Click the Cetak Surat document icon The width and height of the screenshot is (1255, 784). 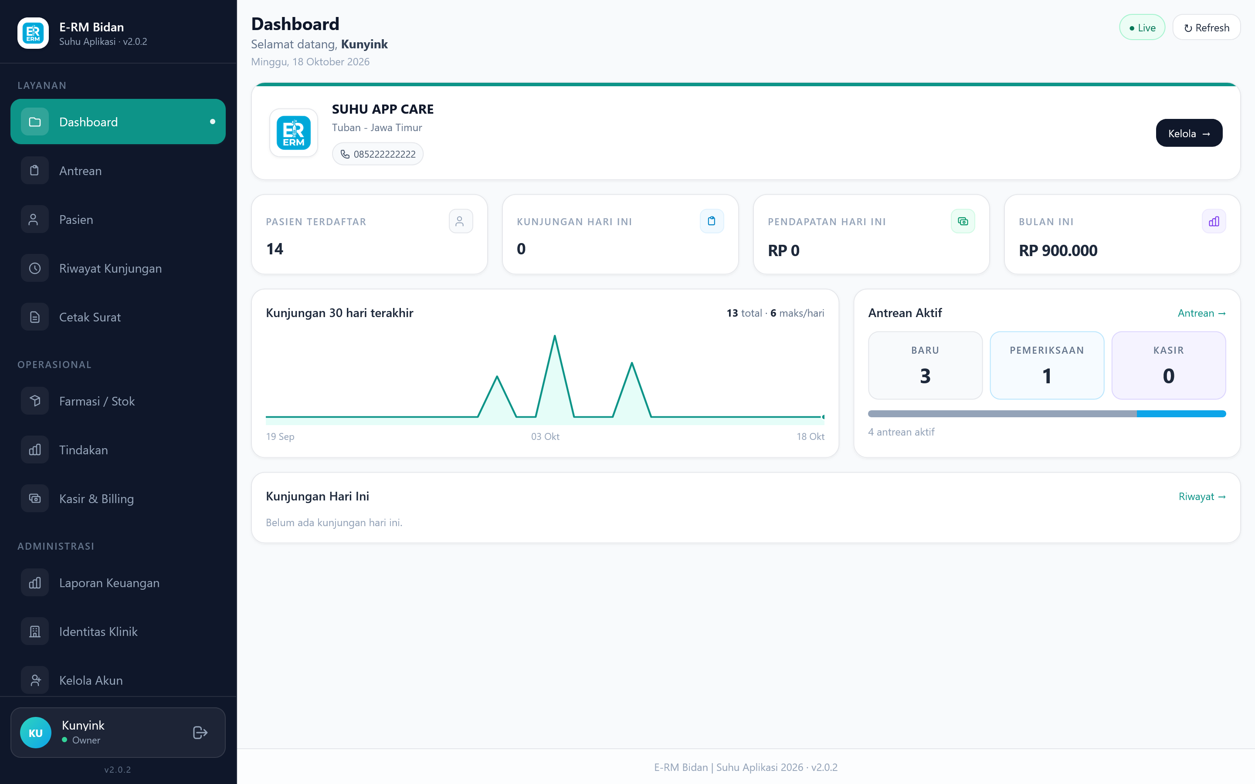(x=35, y=317)
